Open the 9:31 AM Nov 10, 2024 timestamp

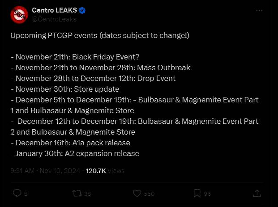(46, 170)
